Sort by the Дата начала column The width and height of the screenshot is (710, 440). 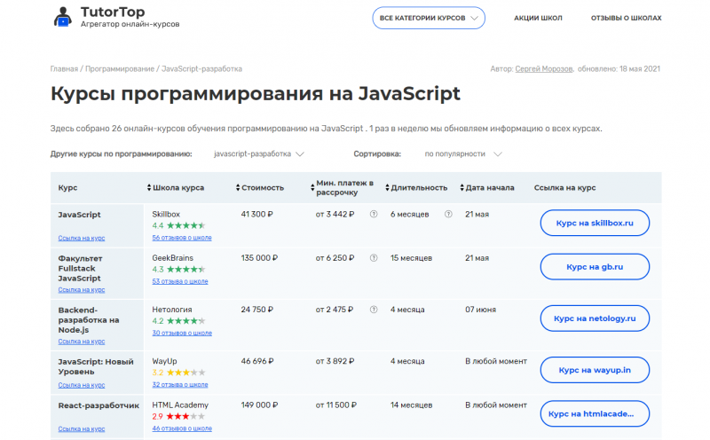pos(487,188)
